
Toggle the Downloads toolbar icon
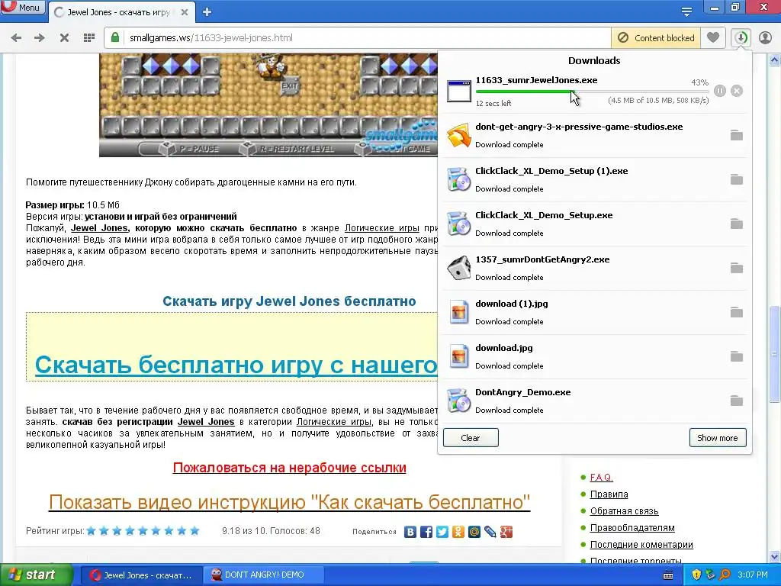[741, 38]
